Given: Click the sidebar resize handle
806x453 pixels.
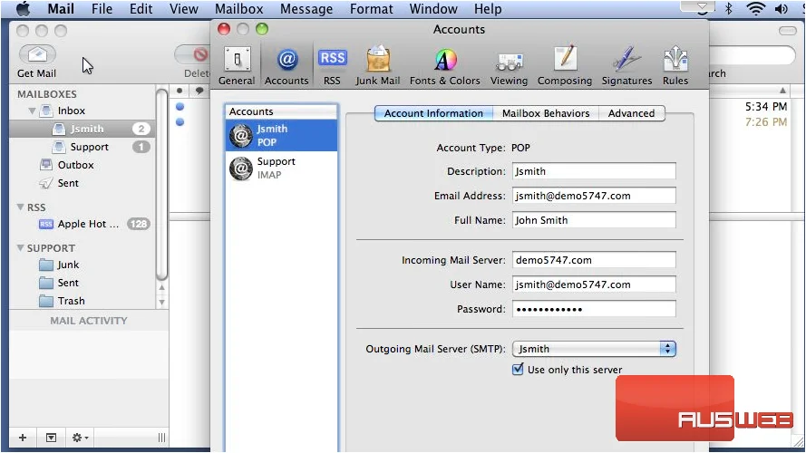Looking at the screenshot, I should point(162,438).
